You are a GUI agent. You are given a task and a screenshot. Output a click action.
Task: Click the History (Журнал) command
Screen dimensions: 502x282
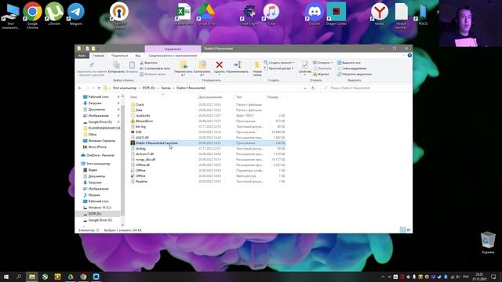321,74
